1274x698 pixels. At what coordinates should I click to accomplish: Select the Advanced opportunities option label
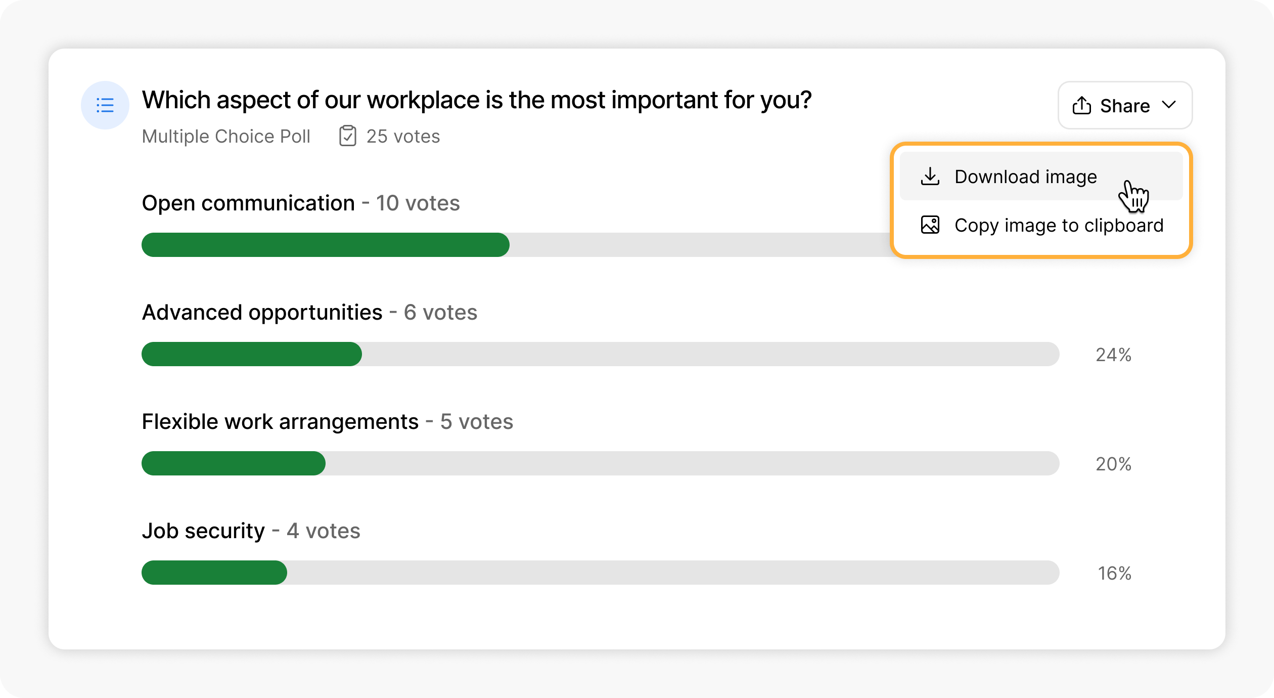262,313
